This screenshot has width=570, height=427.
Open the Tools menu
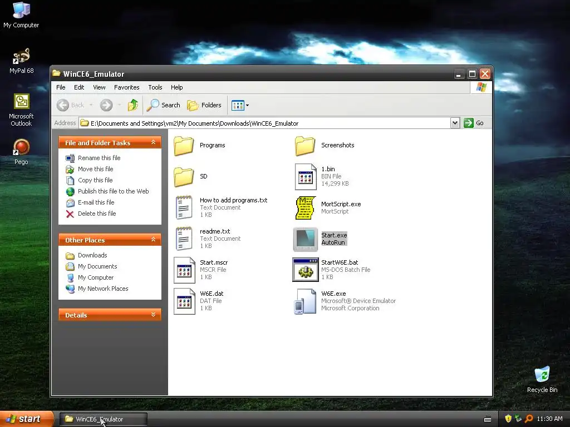(155, 87)
